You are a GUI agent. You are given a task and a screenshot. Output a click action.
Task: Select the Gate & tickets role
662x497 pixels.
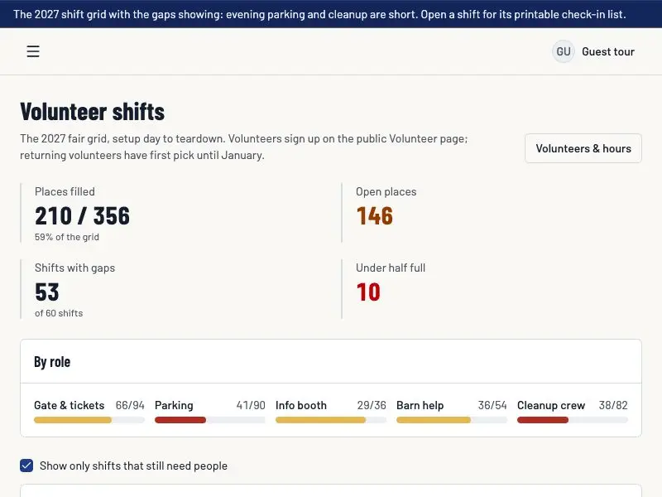click(x=70, y=405)
